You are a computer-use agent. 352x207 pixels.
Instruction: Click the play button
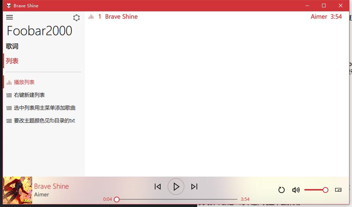[x=176, y=186]
